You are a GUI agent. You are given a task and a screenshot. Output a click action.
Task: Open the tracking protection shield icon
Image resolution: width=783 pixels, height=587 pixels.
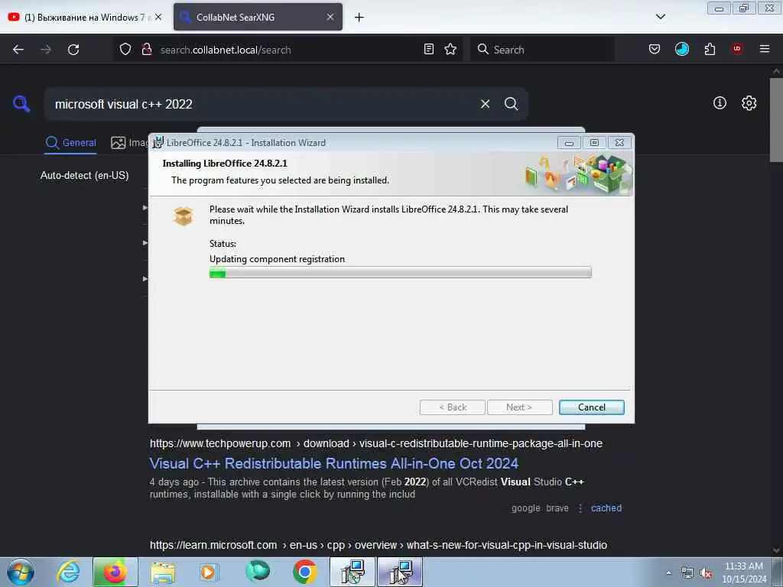[x=125, y=49]
